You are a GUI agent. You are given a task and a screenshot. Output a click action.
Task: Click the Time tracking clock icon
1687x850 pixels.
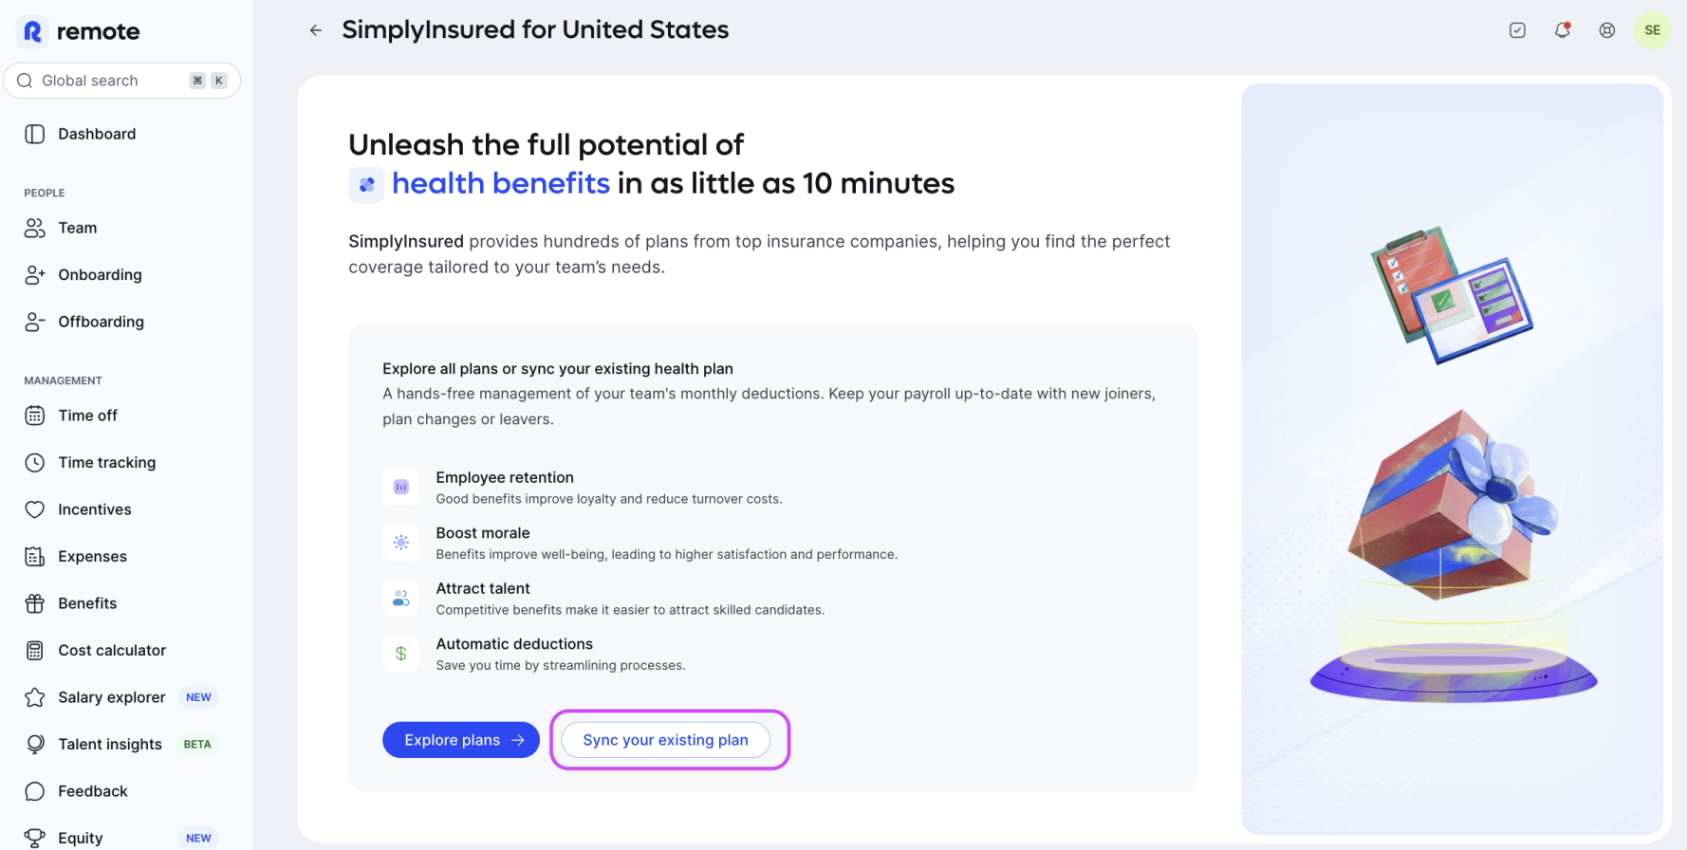point(35,463)
